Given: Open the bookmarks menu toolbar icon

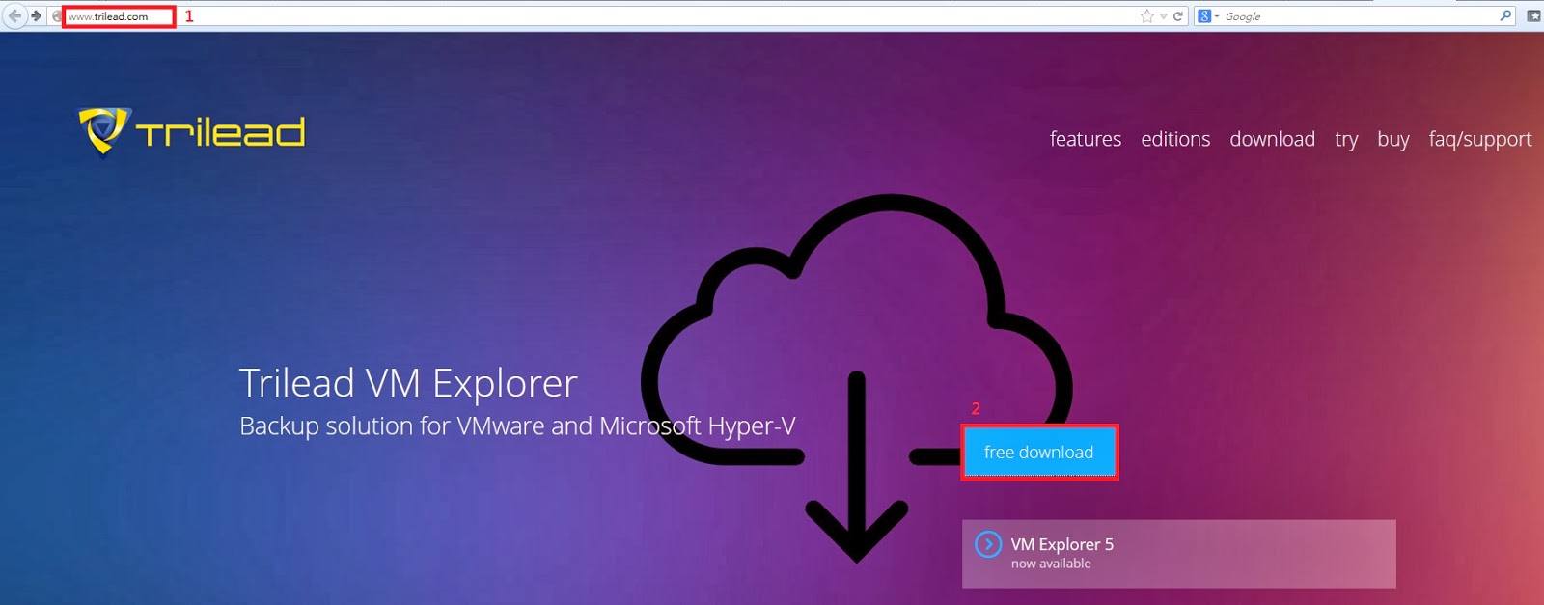Looking at the screenshot, I should coord(1533,16).
